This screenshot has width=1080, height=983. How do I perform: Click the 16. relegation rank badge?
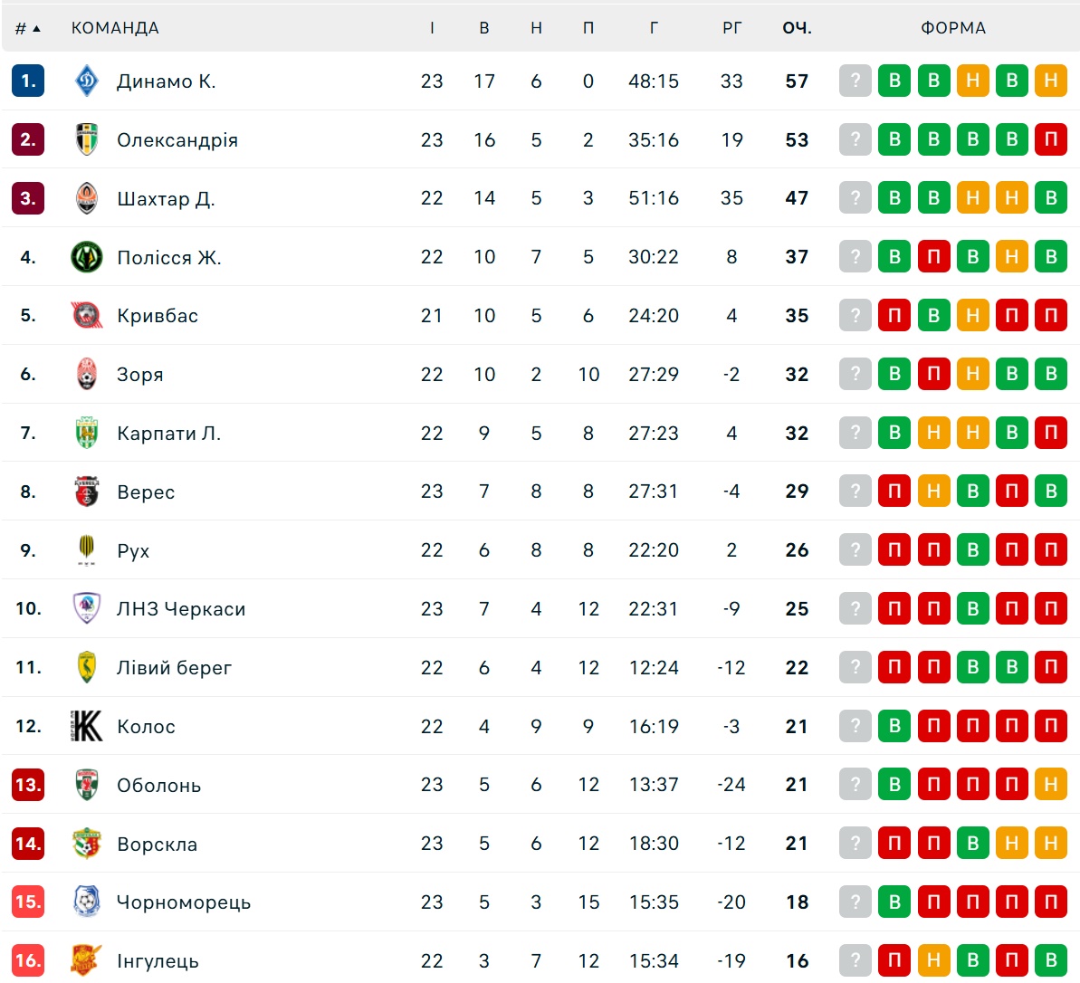coord(28,960)
